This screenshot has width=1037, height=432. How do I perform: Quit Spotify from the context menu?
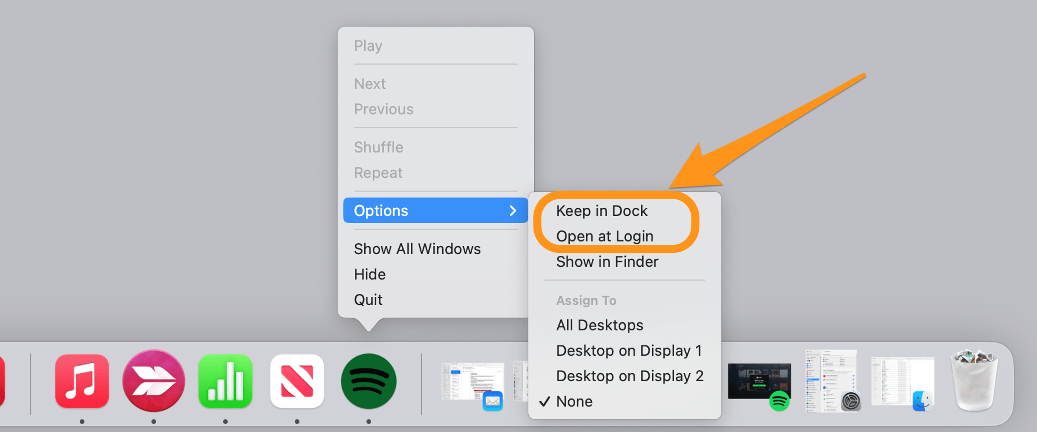coord(368,300)
